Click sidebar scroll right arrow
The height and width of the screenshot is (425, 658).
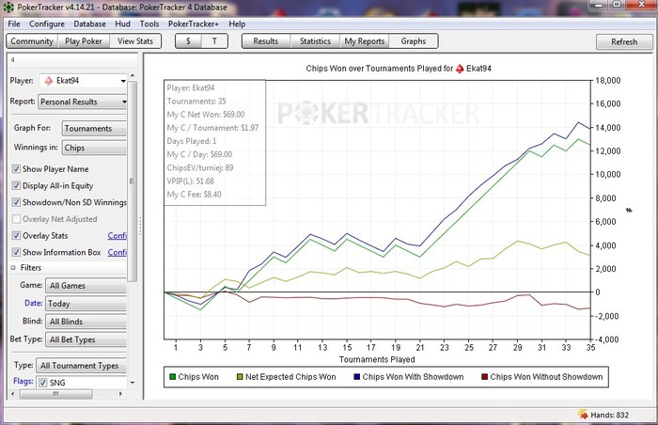121,394
